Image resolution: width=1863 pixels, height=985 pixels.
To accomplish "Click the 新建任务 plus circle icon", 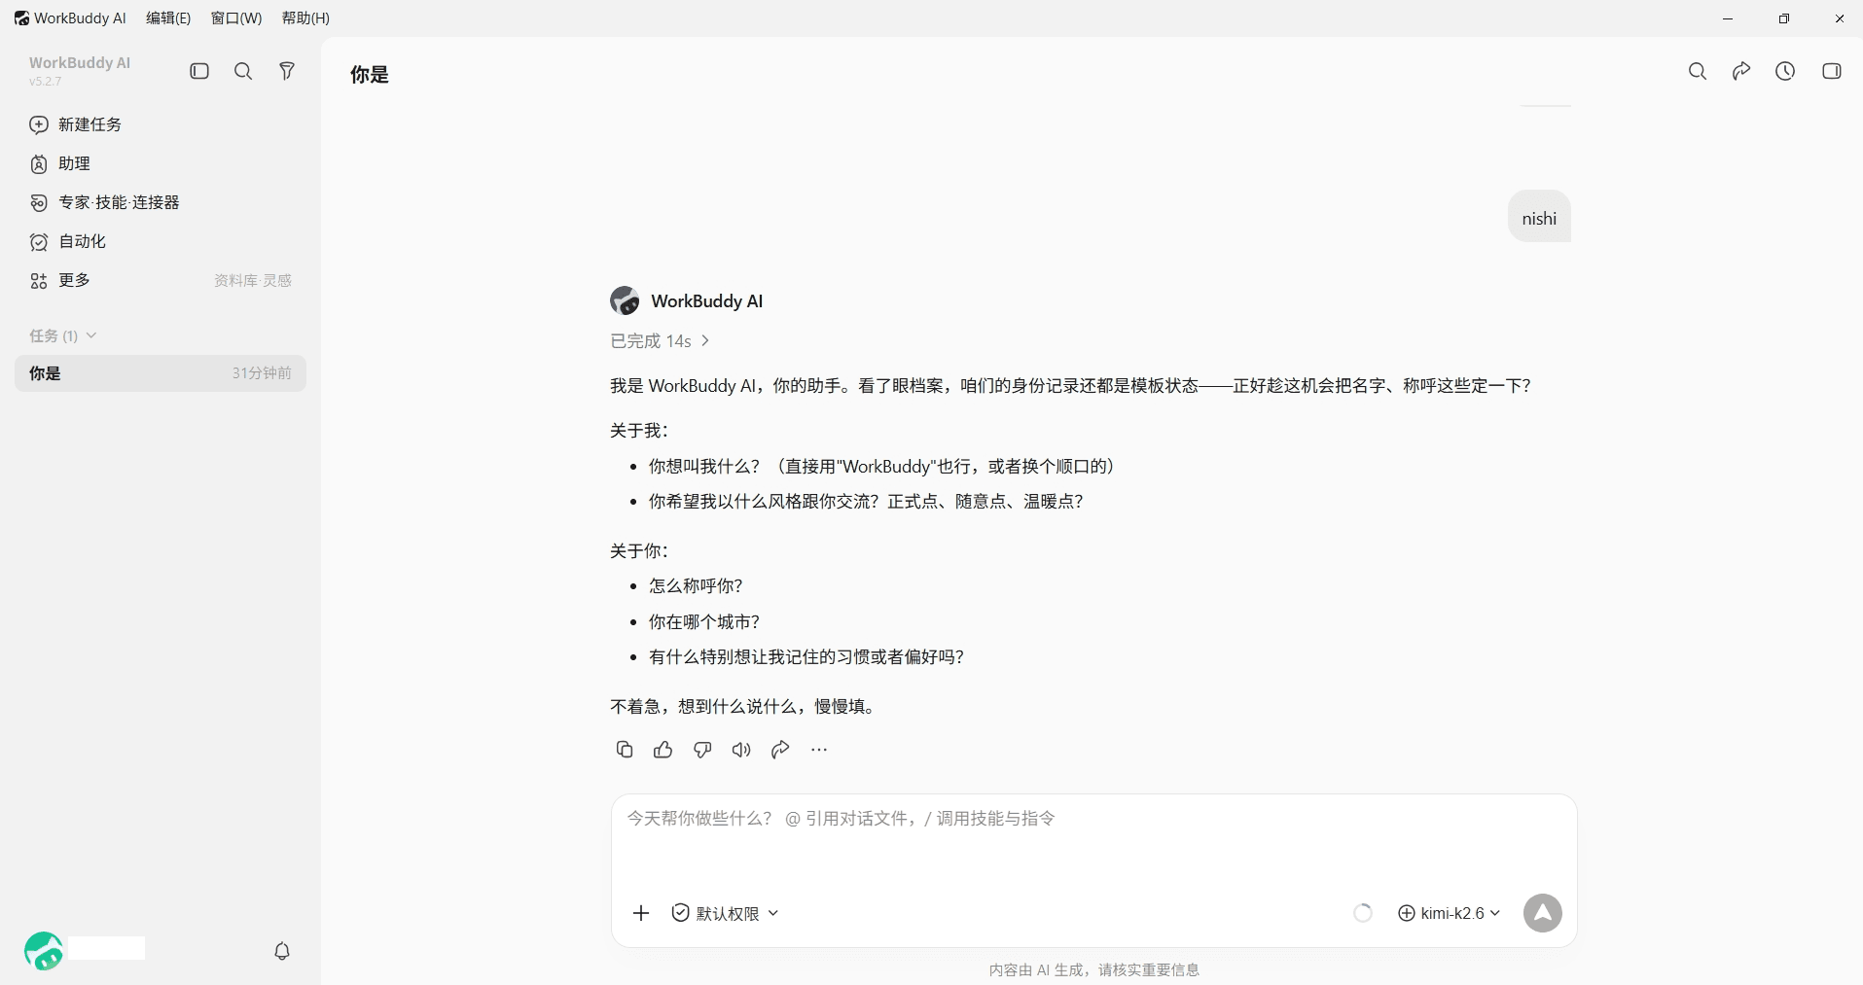I will (x=39, y=124).
